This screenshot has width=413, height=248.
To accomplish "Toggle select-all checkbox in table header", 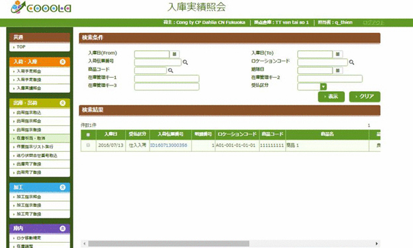I will click(x=88, y=135).
